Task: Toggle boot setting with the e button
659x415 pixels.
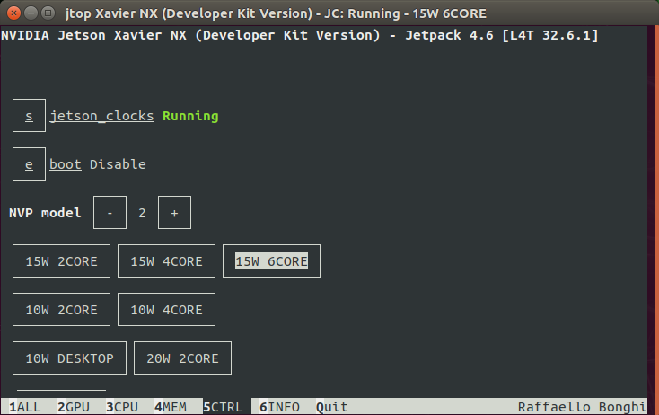Action: (29, 164)
